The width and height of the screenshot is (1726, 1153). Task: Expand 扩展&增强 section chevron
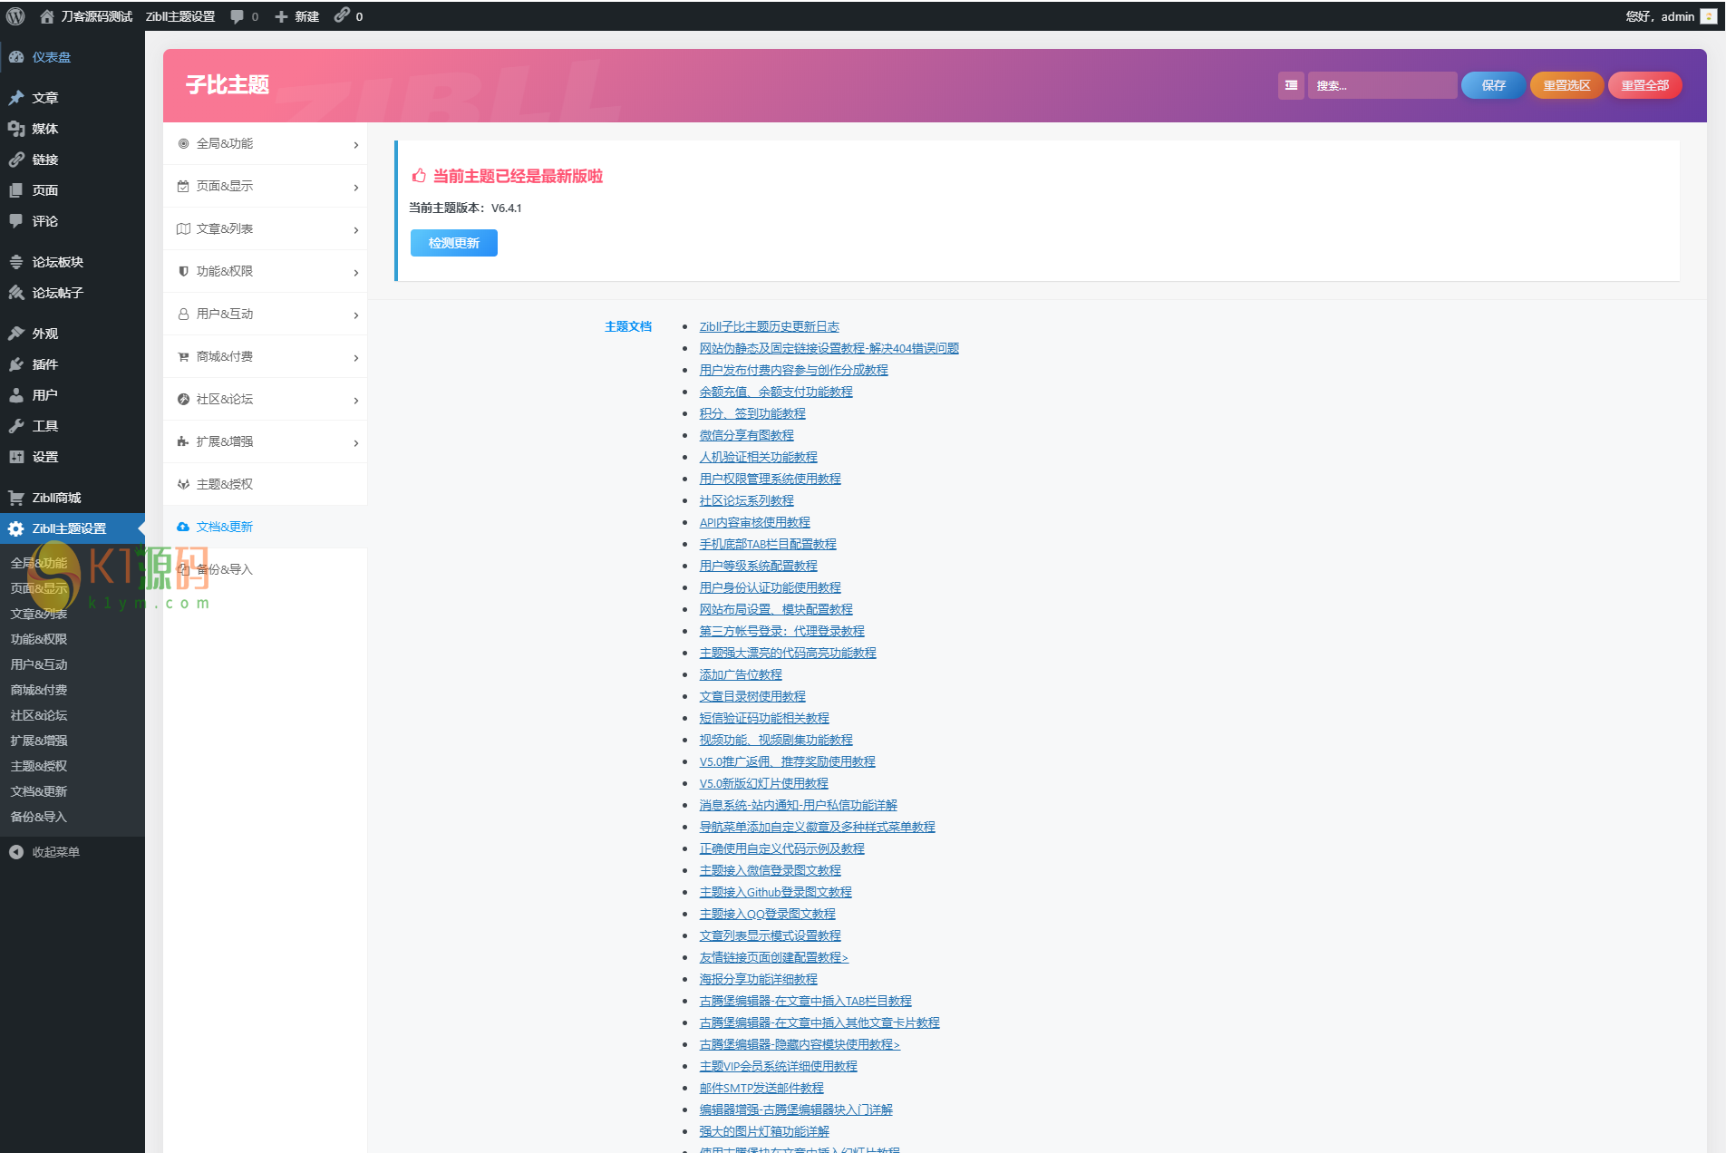pyautogui.click(x=356, y=443)
